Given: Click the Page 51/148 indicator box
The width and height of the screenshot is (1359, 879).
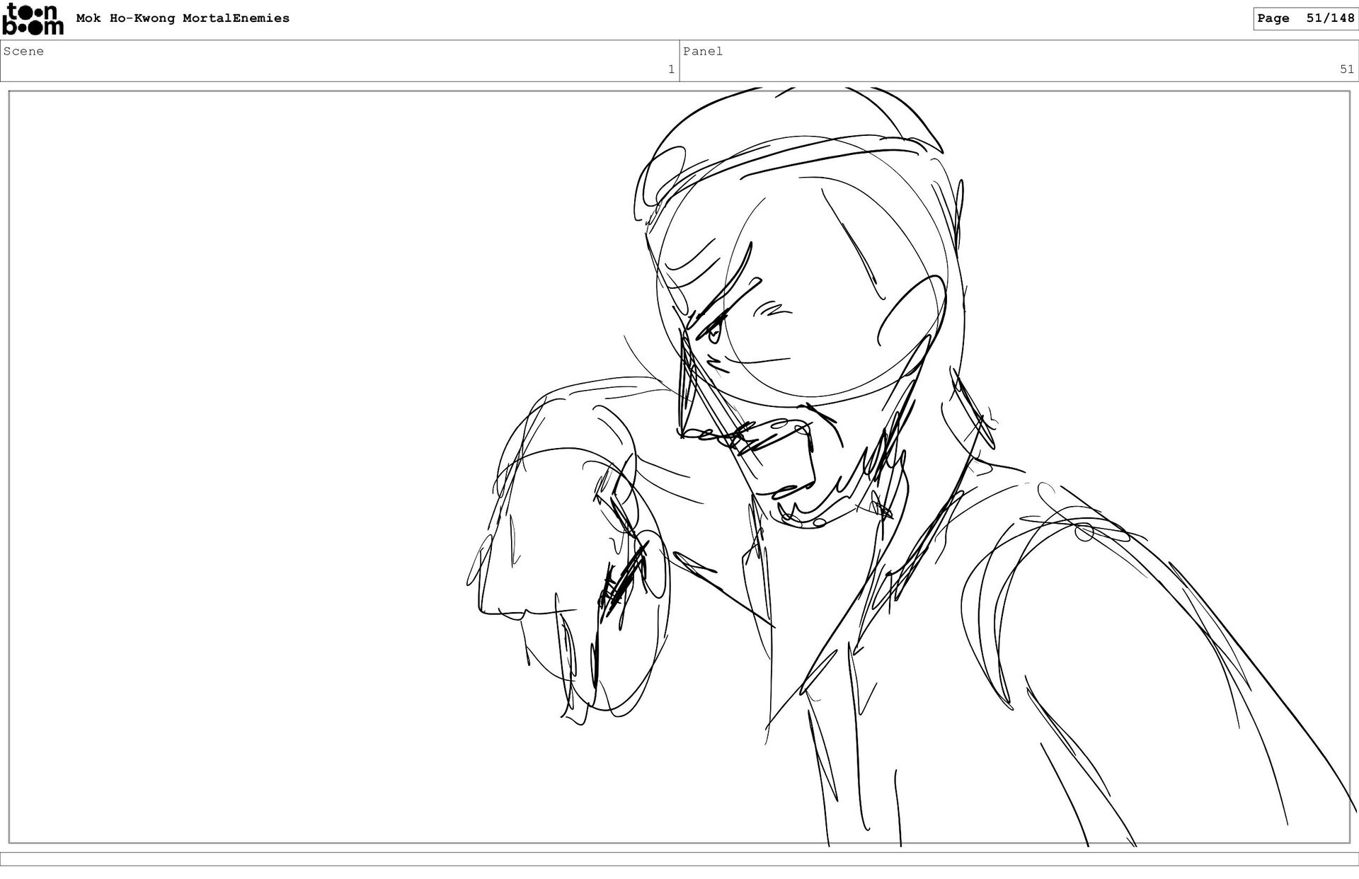Looking at the screenshot, I should pos(1305,18).
